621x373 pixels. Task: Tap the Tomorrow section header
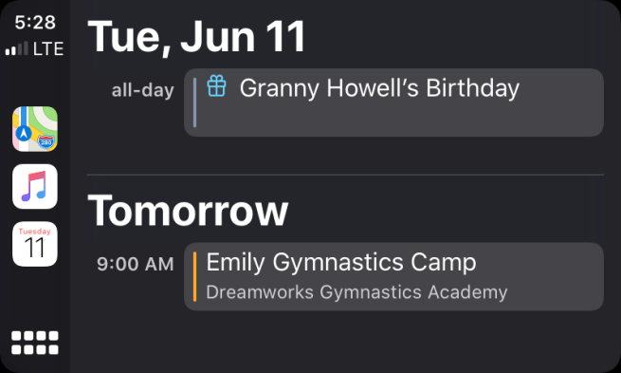pos(188,211)
